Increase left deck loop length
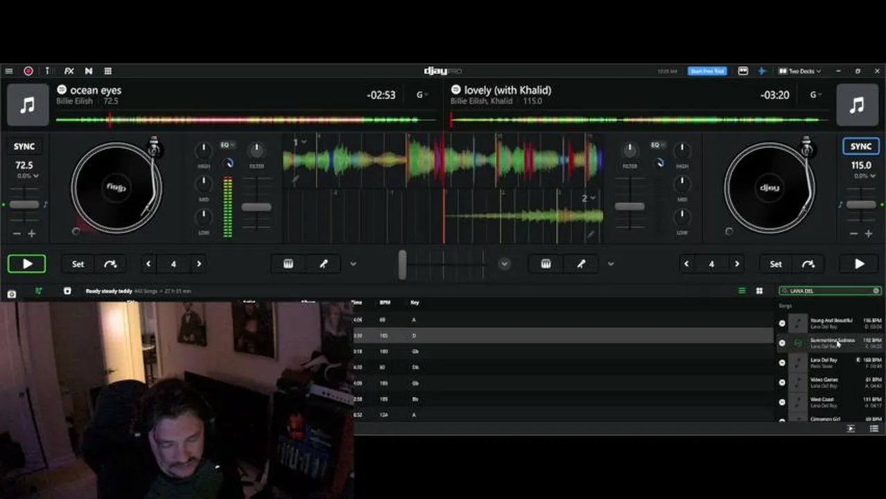This screenshot has height=499, width=886. point(199,264)
